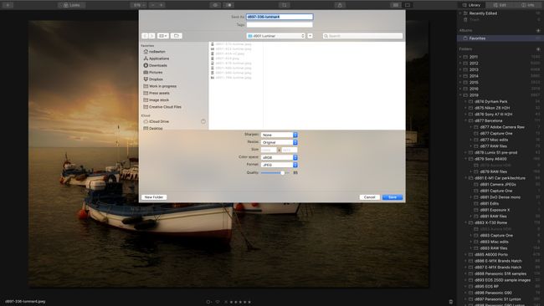Switch to the Info tab
Image resolution: width=544 pixels, height=306 pixels.
pyautogui.click(x=528, y=5)
